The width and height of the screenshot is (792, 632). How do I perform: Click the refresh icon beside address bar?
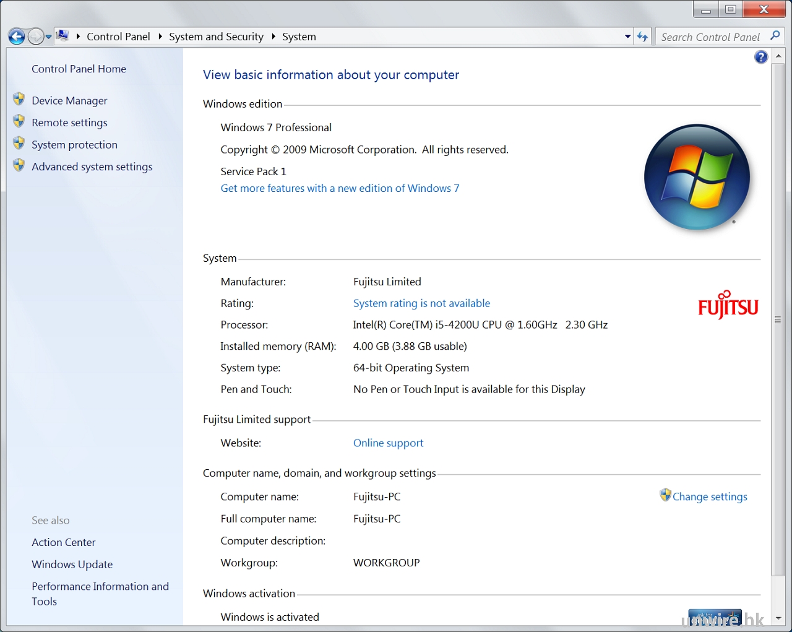(643, 37)
